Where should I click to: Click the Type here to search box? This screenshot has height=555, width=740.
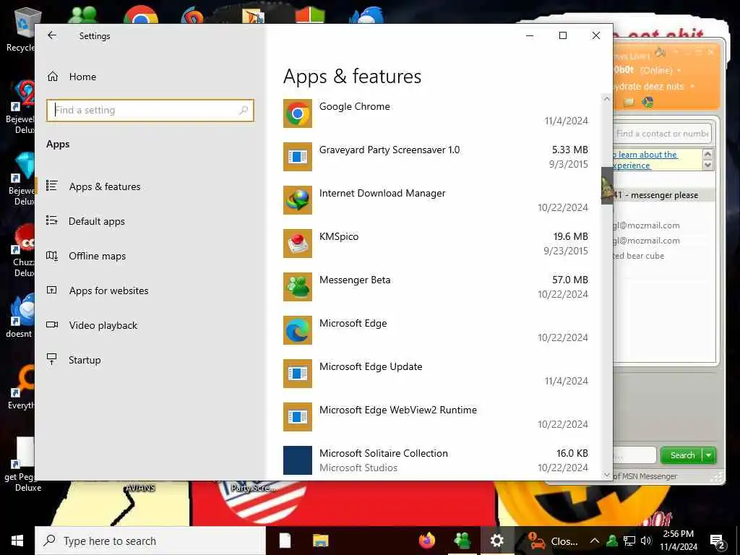pos(150,541)
